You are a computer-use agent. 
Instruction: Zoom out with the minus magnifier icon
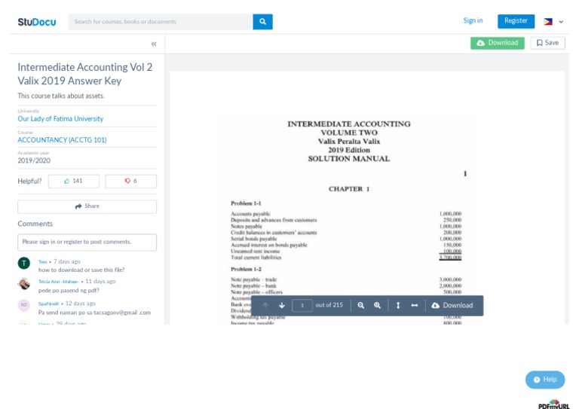361,305
